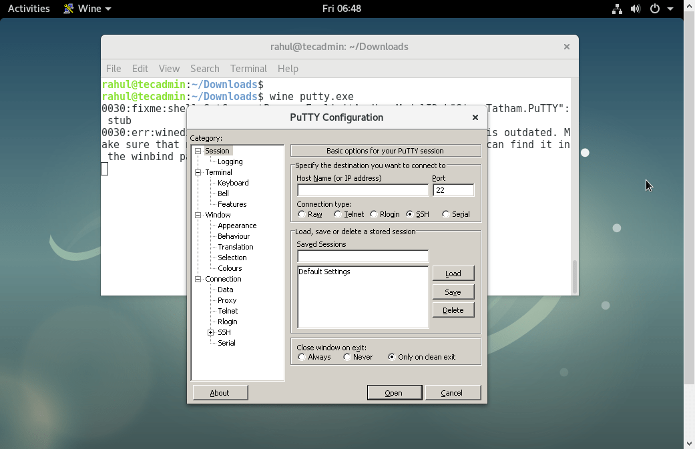Viewport: 695px width, 449px height.
Task: Select the Serial connection type
Action: pos(445,214)
